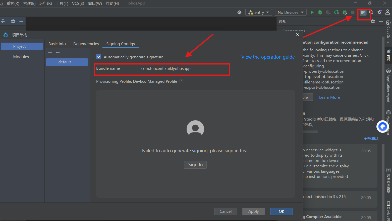Open left tool window gear settings

click(x=13, y=21)
